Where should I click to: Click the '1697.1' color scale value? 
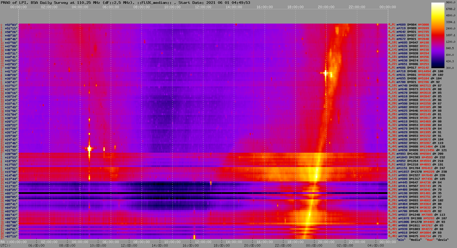point(451,35)
